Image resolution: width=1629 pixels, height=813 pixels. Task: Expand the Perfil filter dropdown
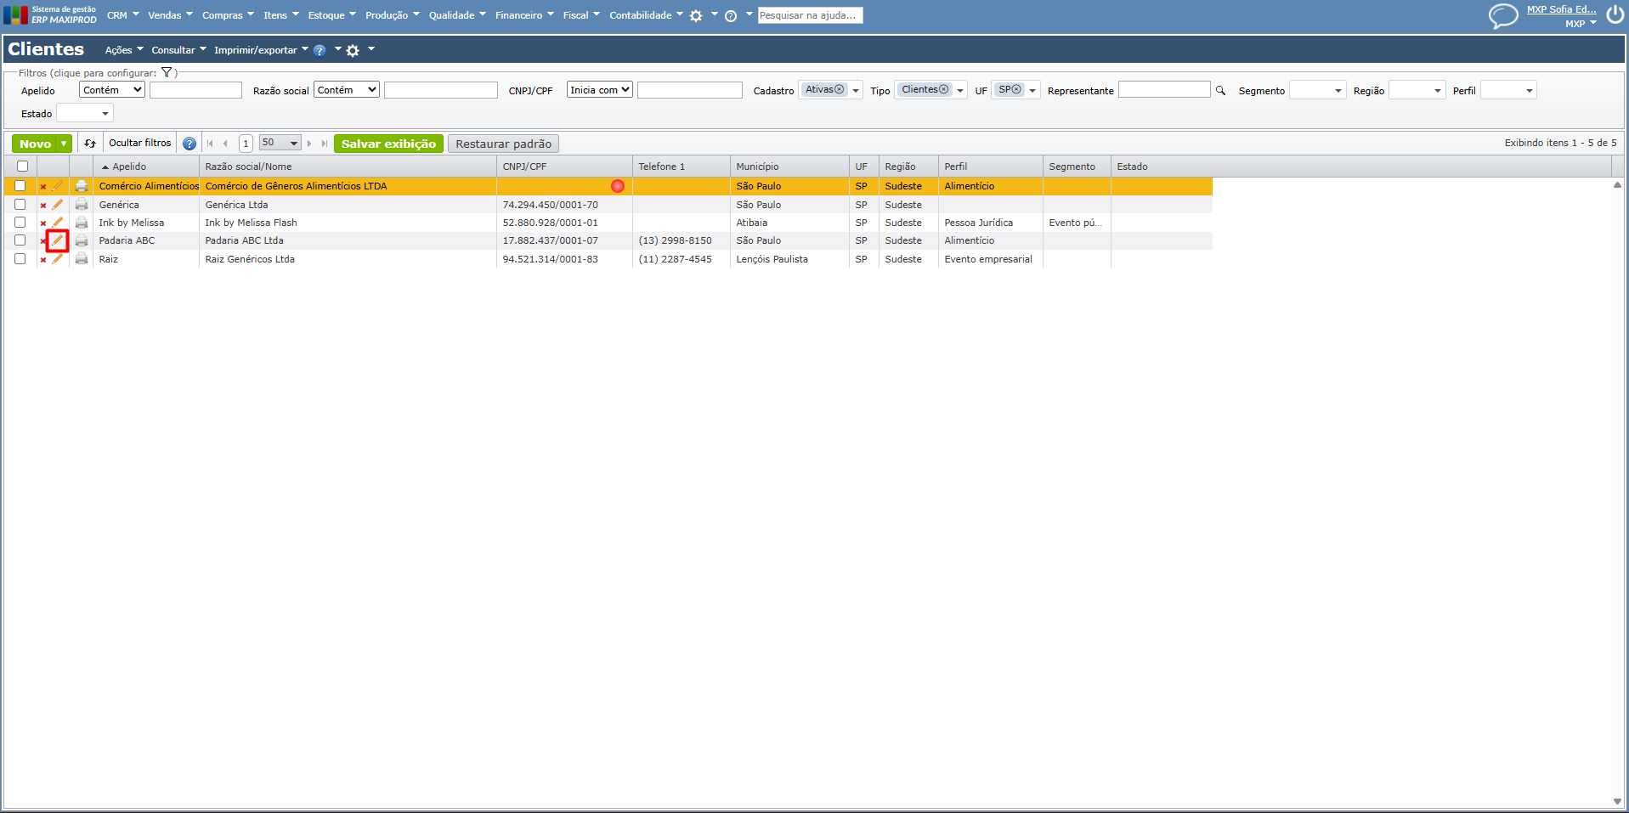1529,91
